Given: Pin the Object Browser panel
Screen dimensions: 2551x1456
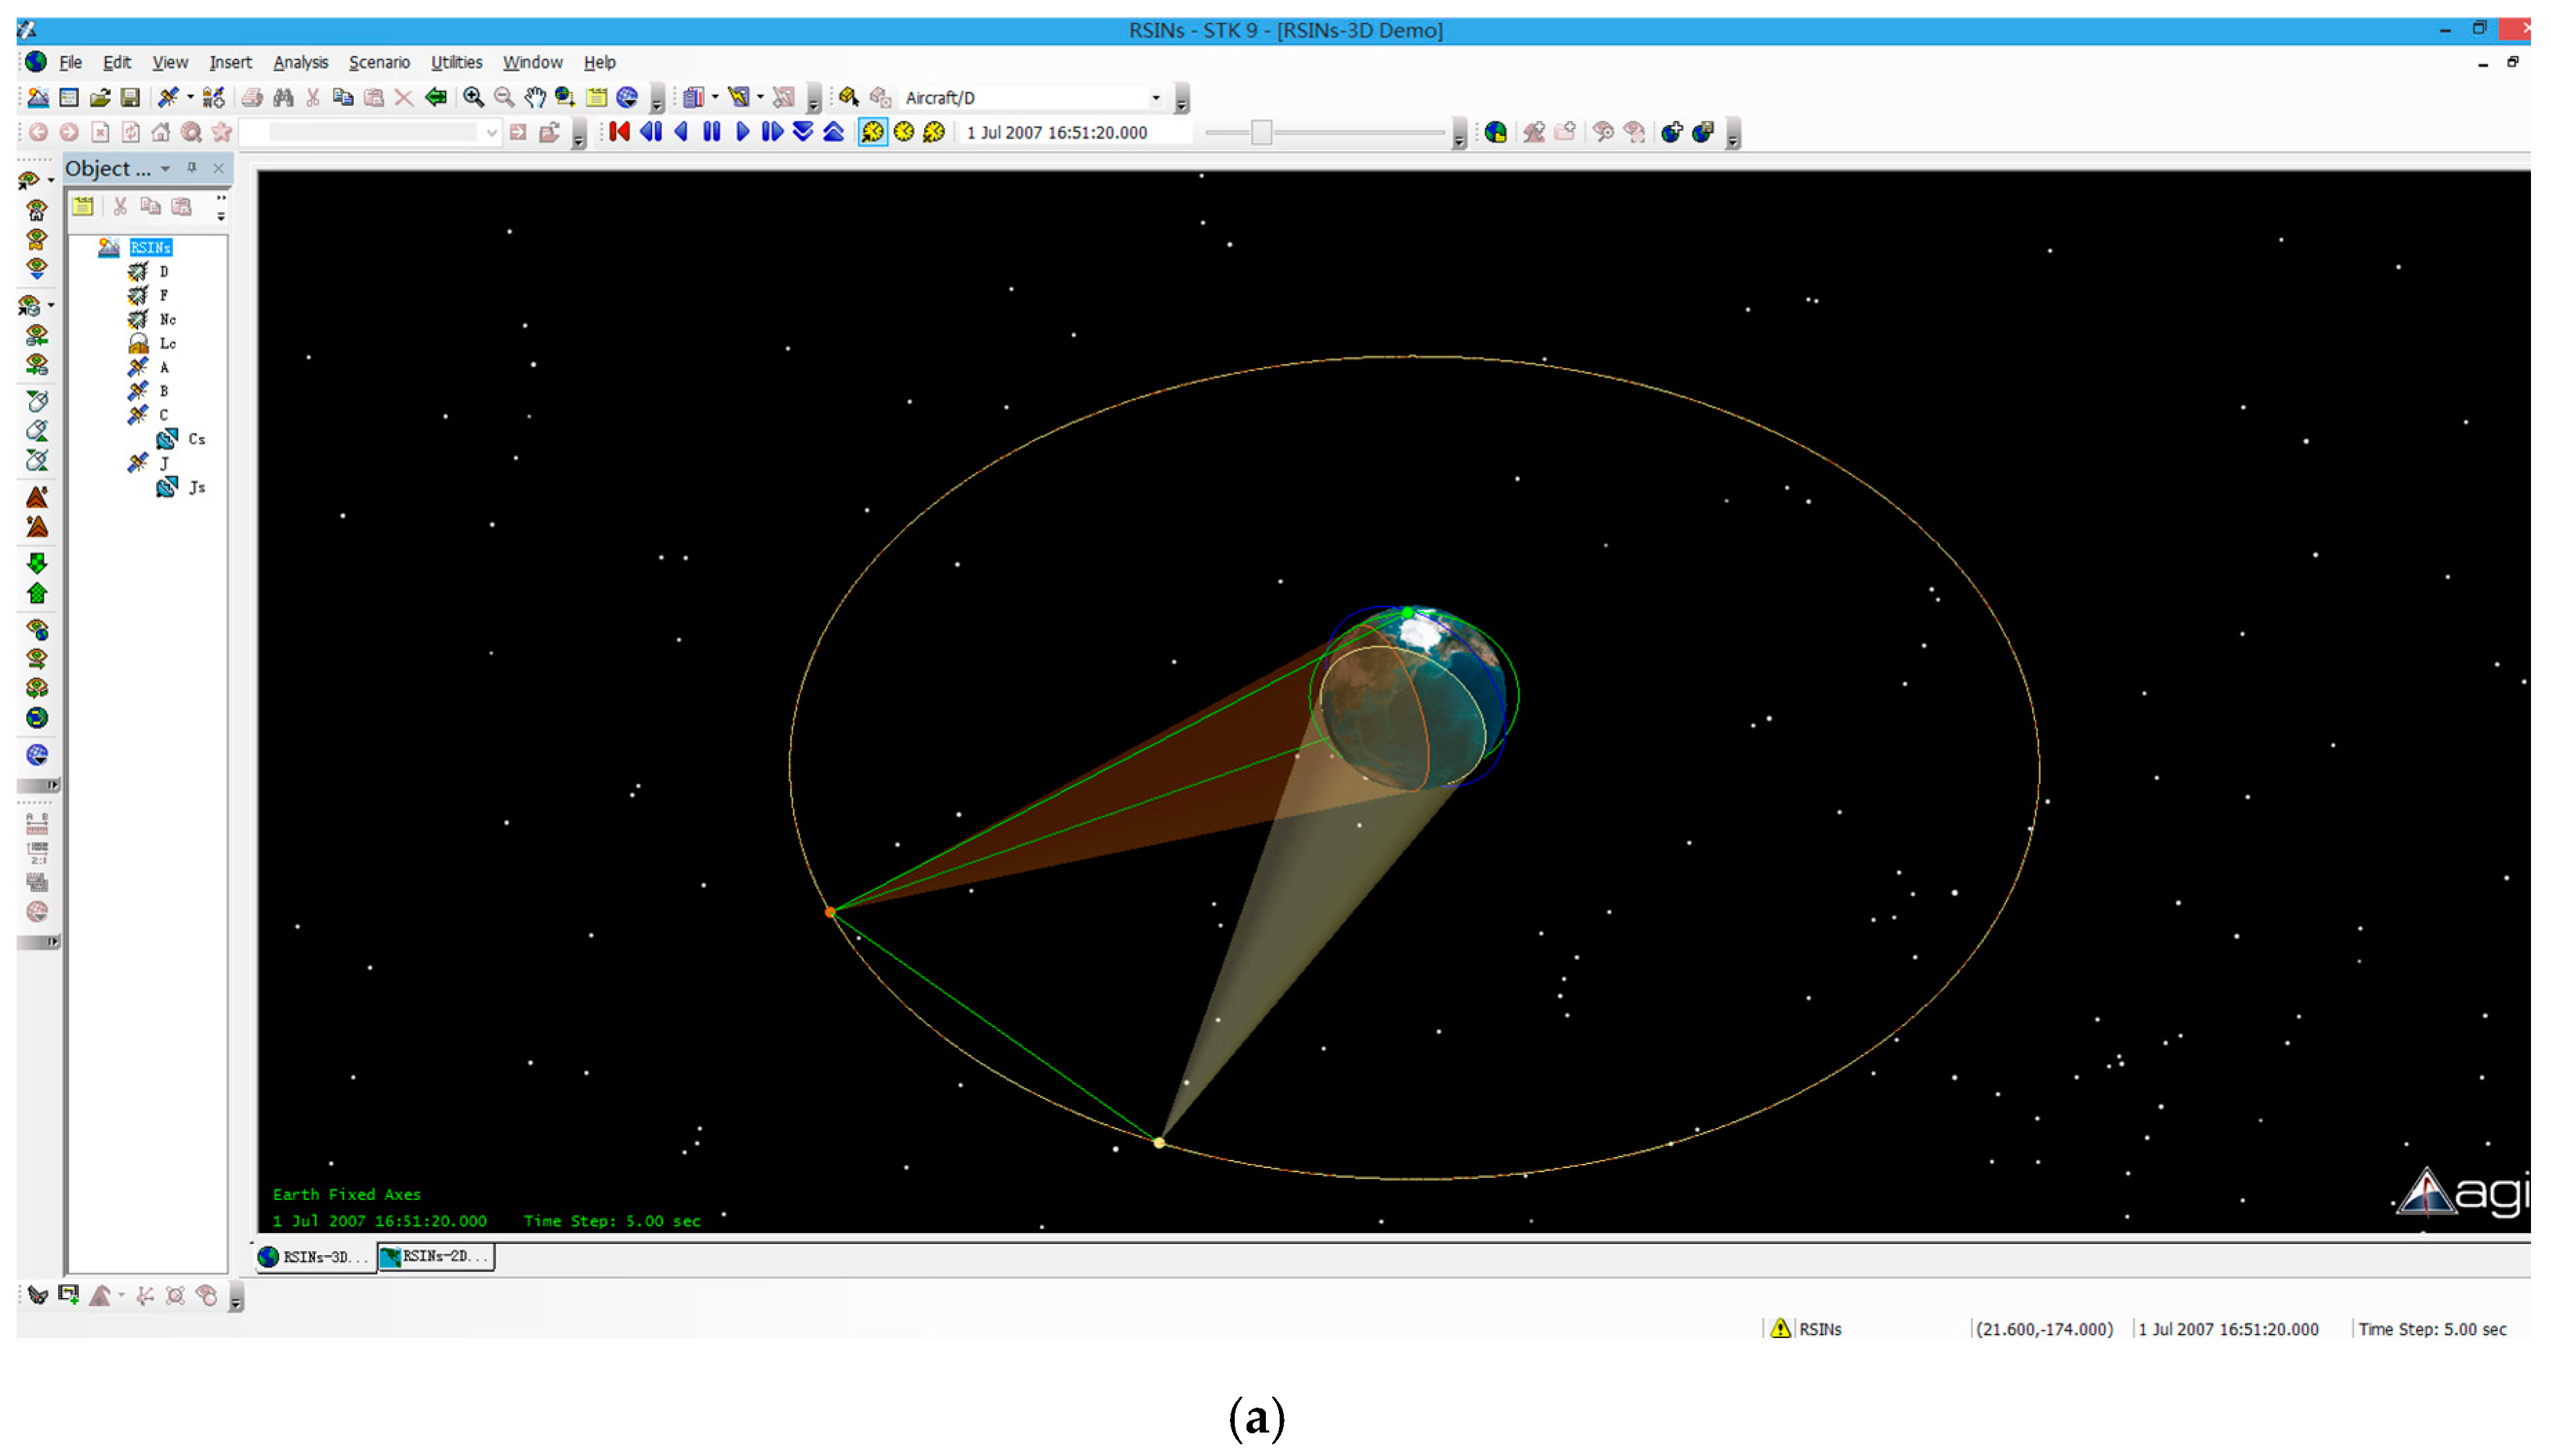Looking at the screenshot, I should coord(192,168).
